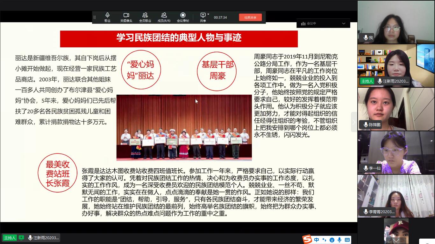Click the 共享 screen share icon
Image resolution: width=435 pixels, height=244 pixels.
click(x=203, y=16)
